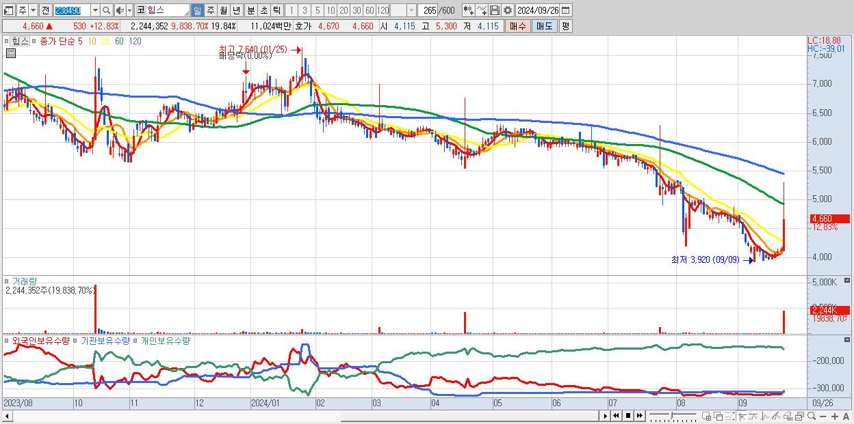Click the eraser with bars icon
854x424 pixels.
click(x=788, y=416)
